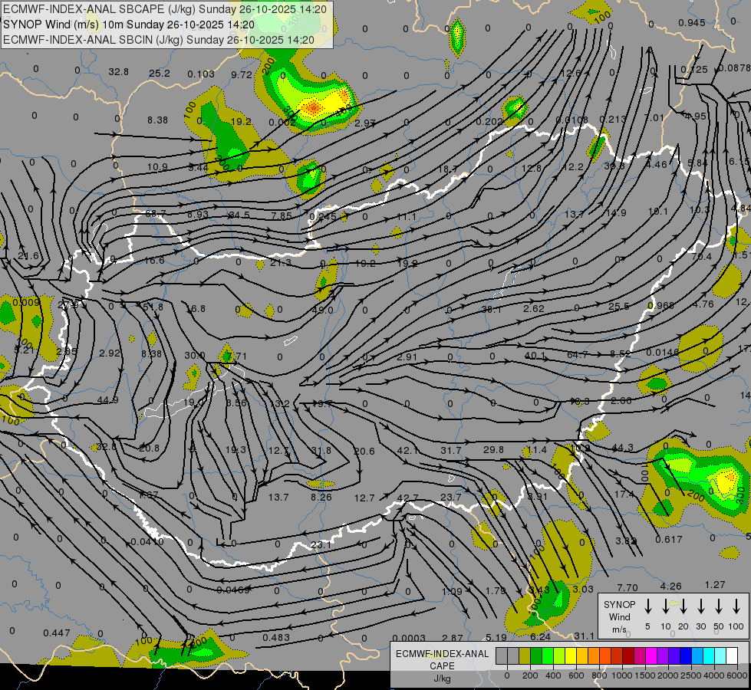Click the 'SYNOP Wind m/s' legend label
Screen dimensions: 751x690
tap(619, 616)
